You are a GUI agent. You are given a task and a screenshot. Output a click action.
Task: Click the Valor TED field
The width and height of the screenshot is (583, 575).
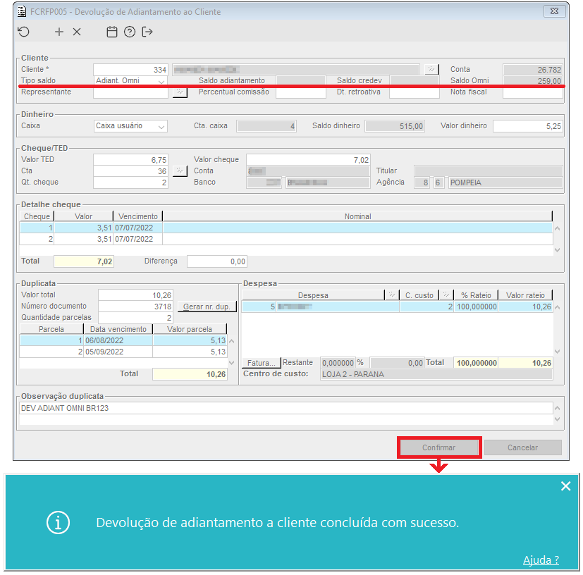[x=130, y=160]
